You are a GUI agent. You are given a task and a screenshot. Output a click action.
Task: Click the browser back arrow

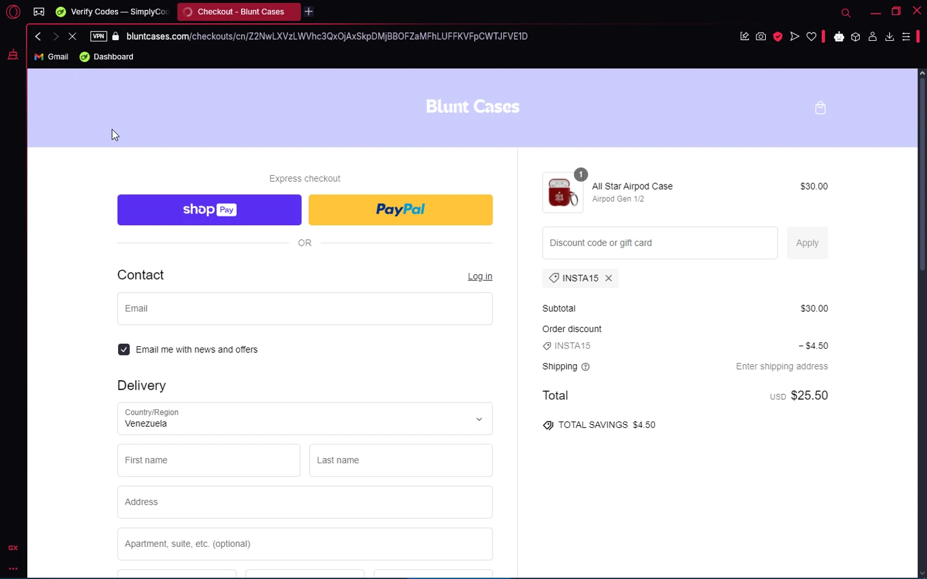(x=38, y=36)
